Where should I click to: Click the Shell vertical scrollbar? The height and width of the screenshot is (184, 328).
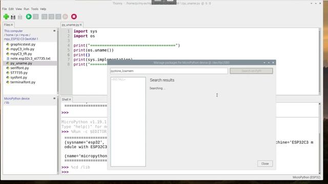point(319,139)
